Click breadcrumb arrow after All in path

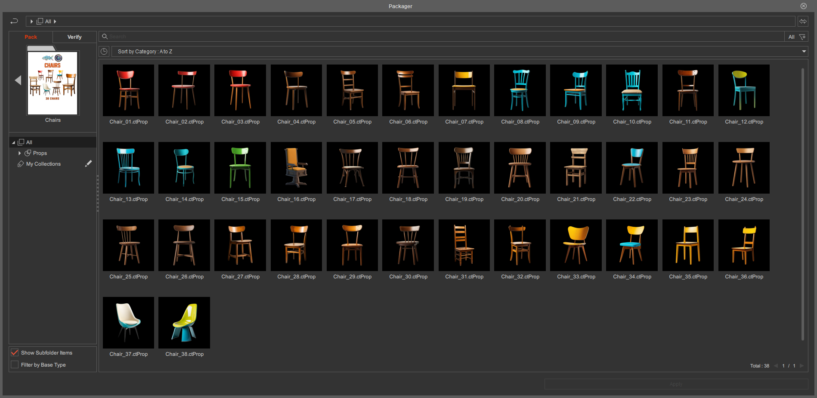(x=55, y=22)
